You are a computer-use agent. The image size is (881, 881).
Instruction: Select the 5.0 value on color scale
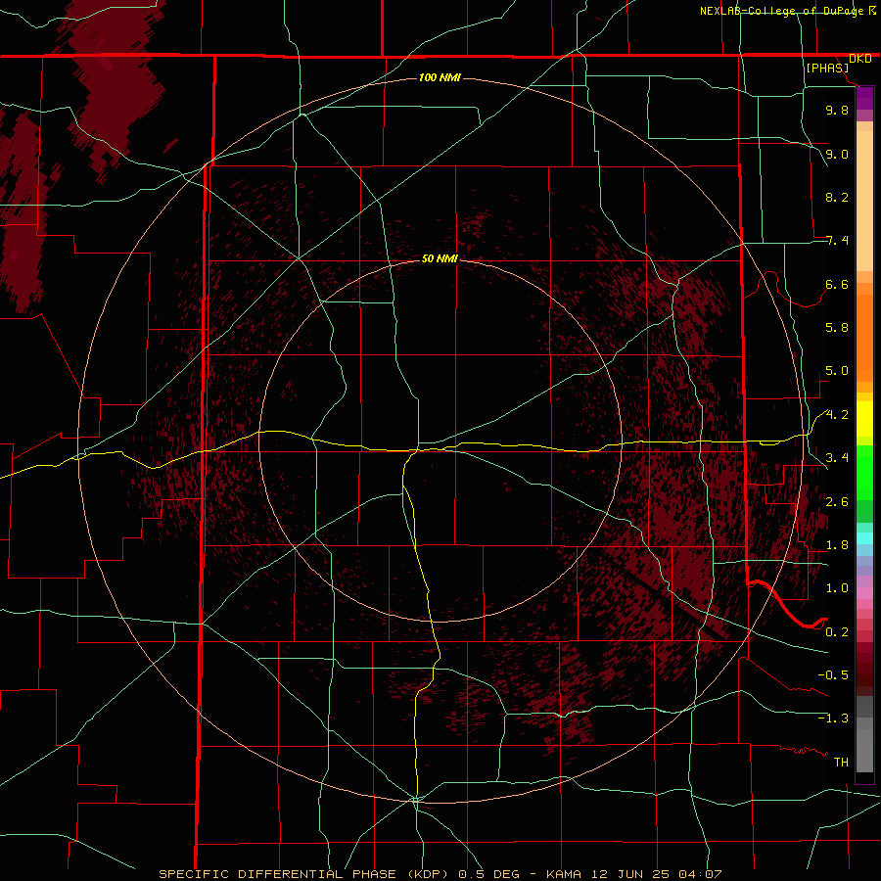[837, 371]
